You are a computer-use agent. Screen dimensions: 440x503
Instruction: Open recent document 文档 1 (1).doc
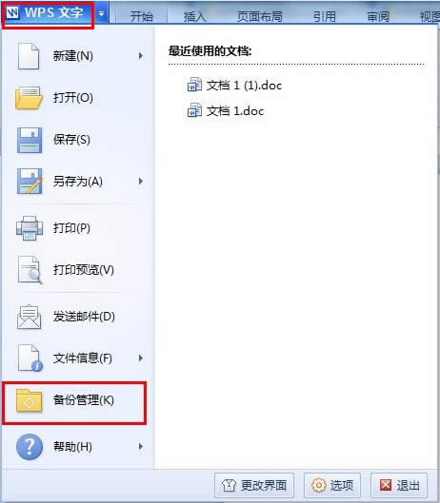(x=234, y=86)
